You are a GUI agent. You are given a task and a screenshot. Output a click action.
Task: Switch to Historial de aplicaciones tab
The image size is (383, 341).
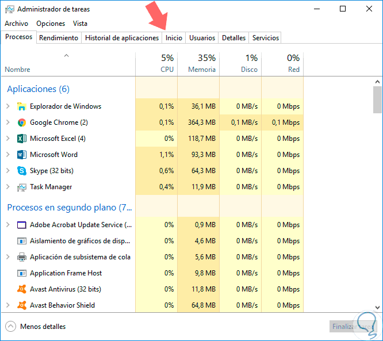click(122, 38)
